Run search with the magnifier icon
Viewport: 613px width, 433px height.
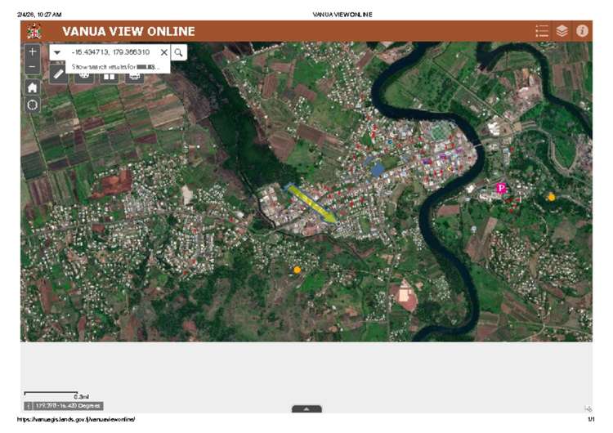(179, 52)
